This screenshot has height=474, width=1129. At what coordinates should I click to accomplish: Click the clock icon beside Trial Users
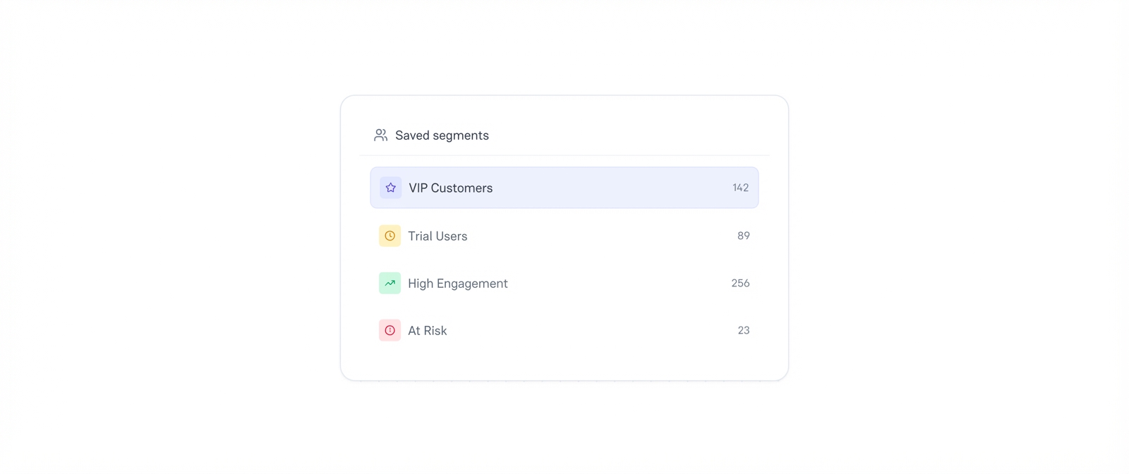(390, 236)
